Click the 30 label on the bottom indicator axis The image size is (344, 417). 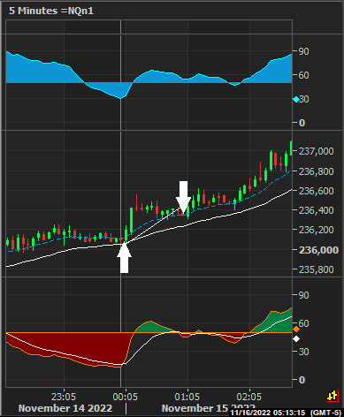coord(304,352)
